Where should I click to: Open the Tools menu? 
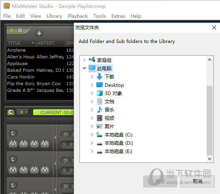click(100, 16)
